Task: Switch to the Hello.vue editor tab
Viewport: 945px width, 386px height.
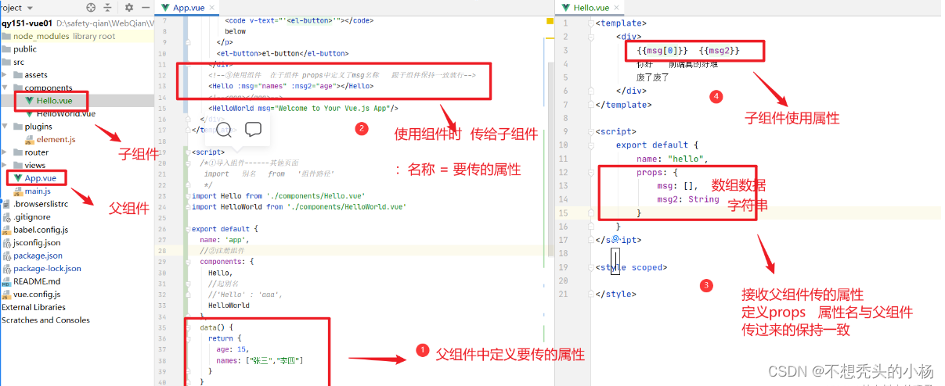Action: [x=591, y=7]
